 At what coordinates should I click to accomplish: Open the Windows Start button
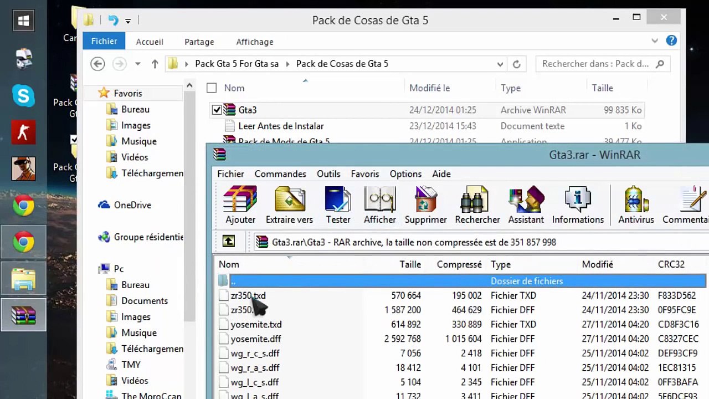point(23,21)
